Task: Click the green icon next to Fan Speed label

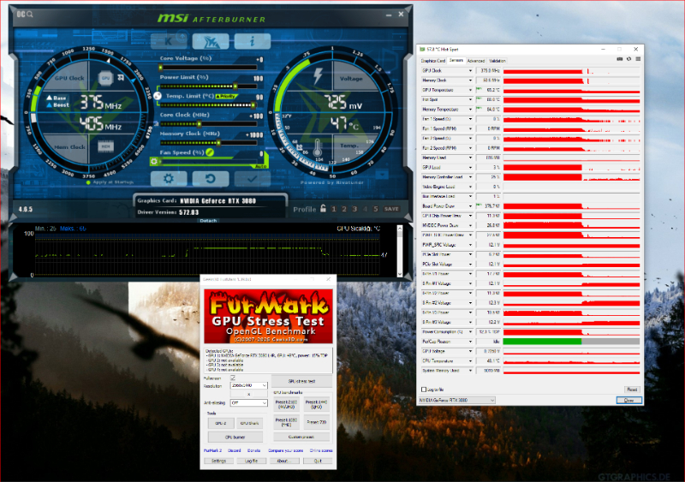Action: point(210,152)
